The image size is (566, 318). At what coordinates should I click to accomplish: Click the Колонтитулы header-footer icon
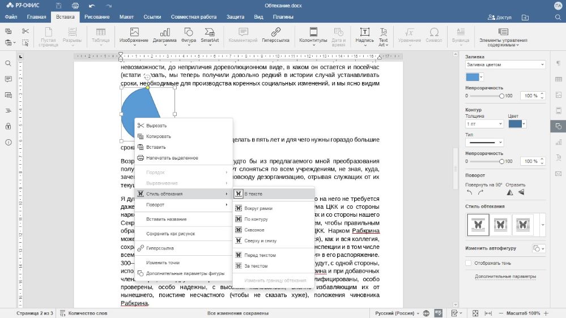pyautogui.click(x=313, y=32)
